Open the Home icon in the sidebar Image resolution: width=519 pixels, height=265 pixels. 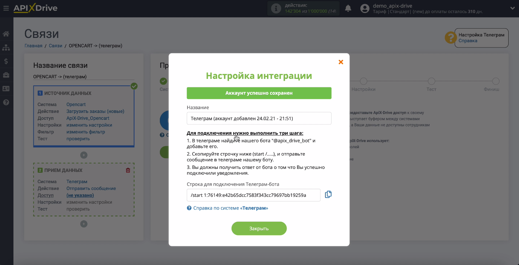[x=6, y=34]
